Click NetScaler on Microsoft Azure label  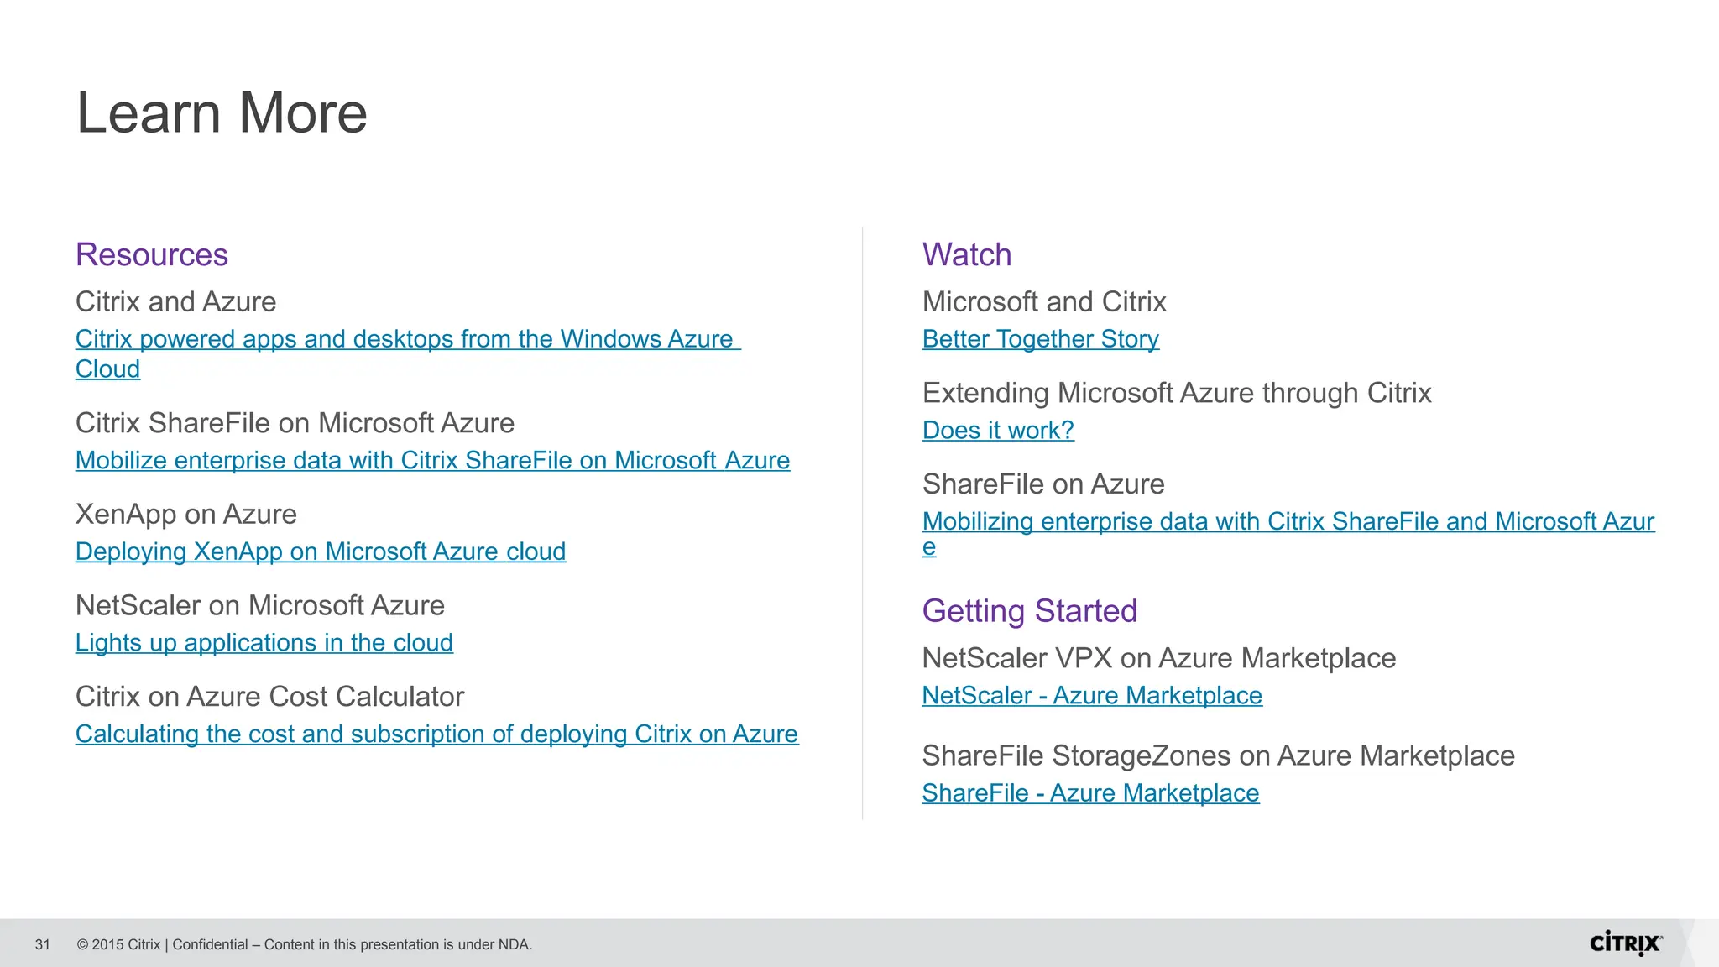(260, 605)
